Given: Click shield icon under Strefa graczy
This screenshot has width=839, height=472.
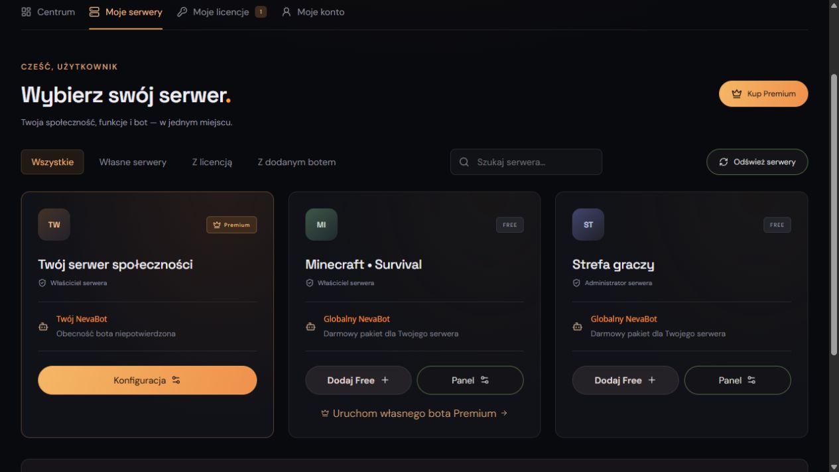Looking at the screenshot, I should [576, 283].
